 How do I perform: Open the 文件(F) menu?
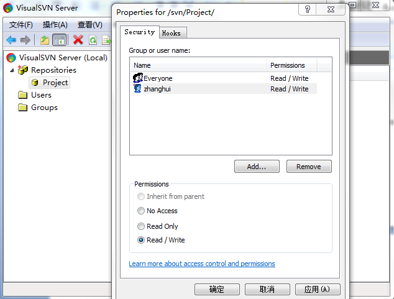(x=21, y=25)
